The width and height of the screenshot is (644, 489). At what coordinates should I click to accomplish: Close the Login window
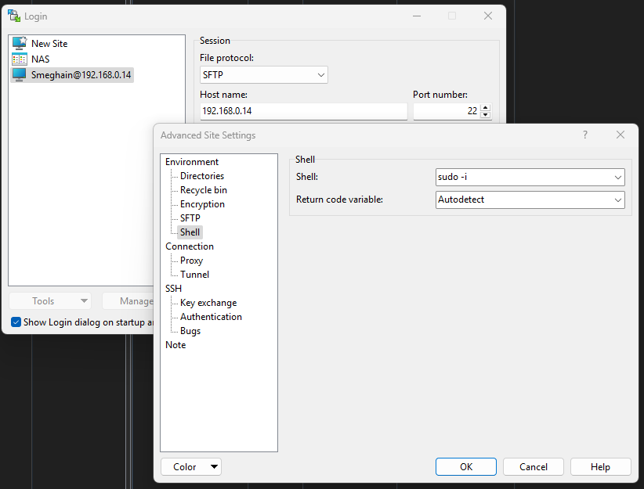(x=488, y=16)
